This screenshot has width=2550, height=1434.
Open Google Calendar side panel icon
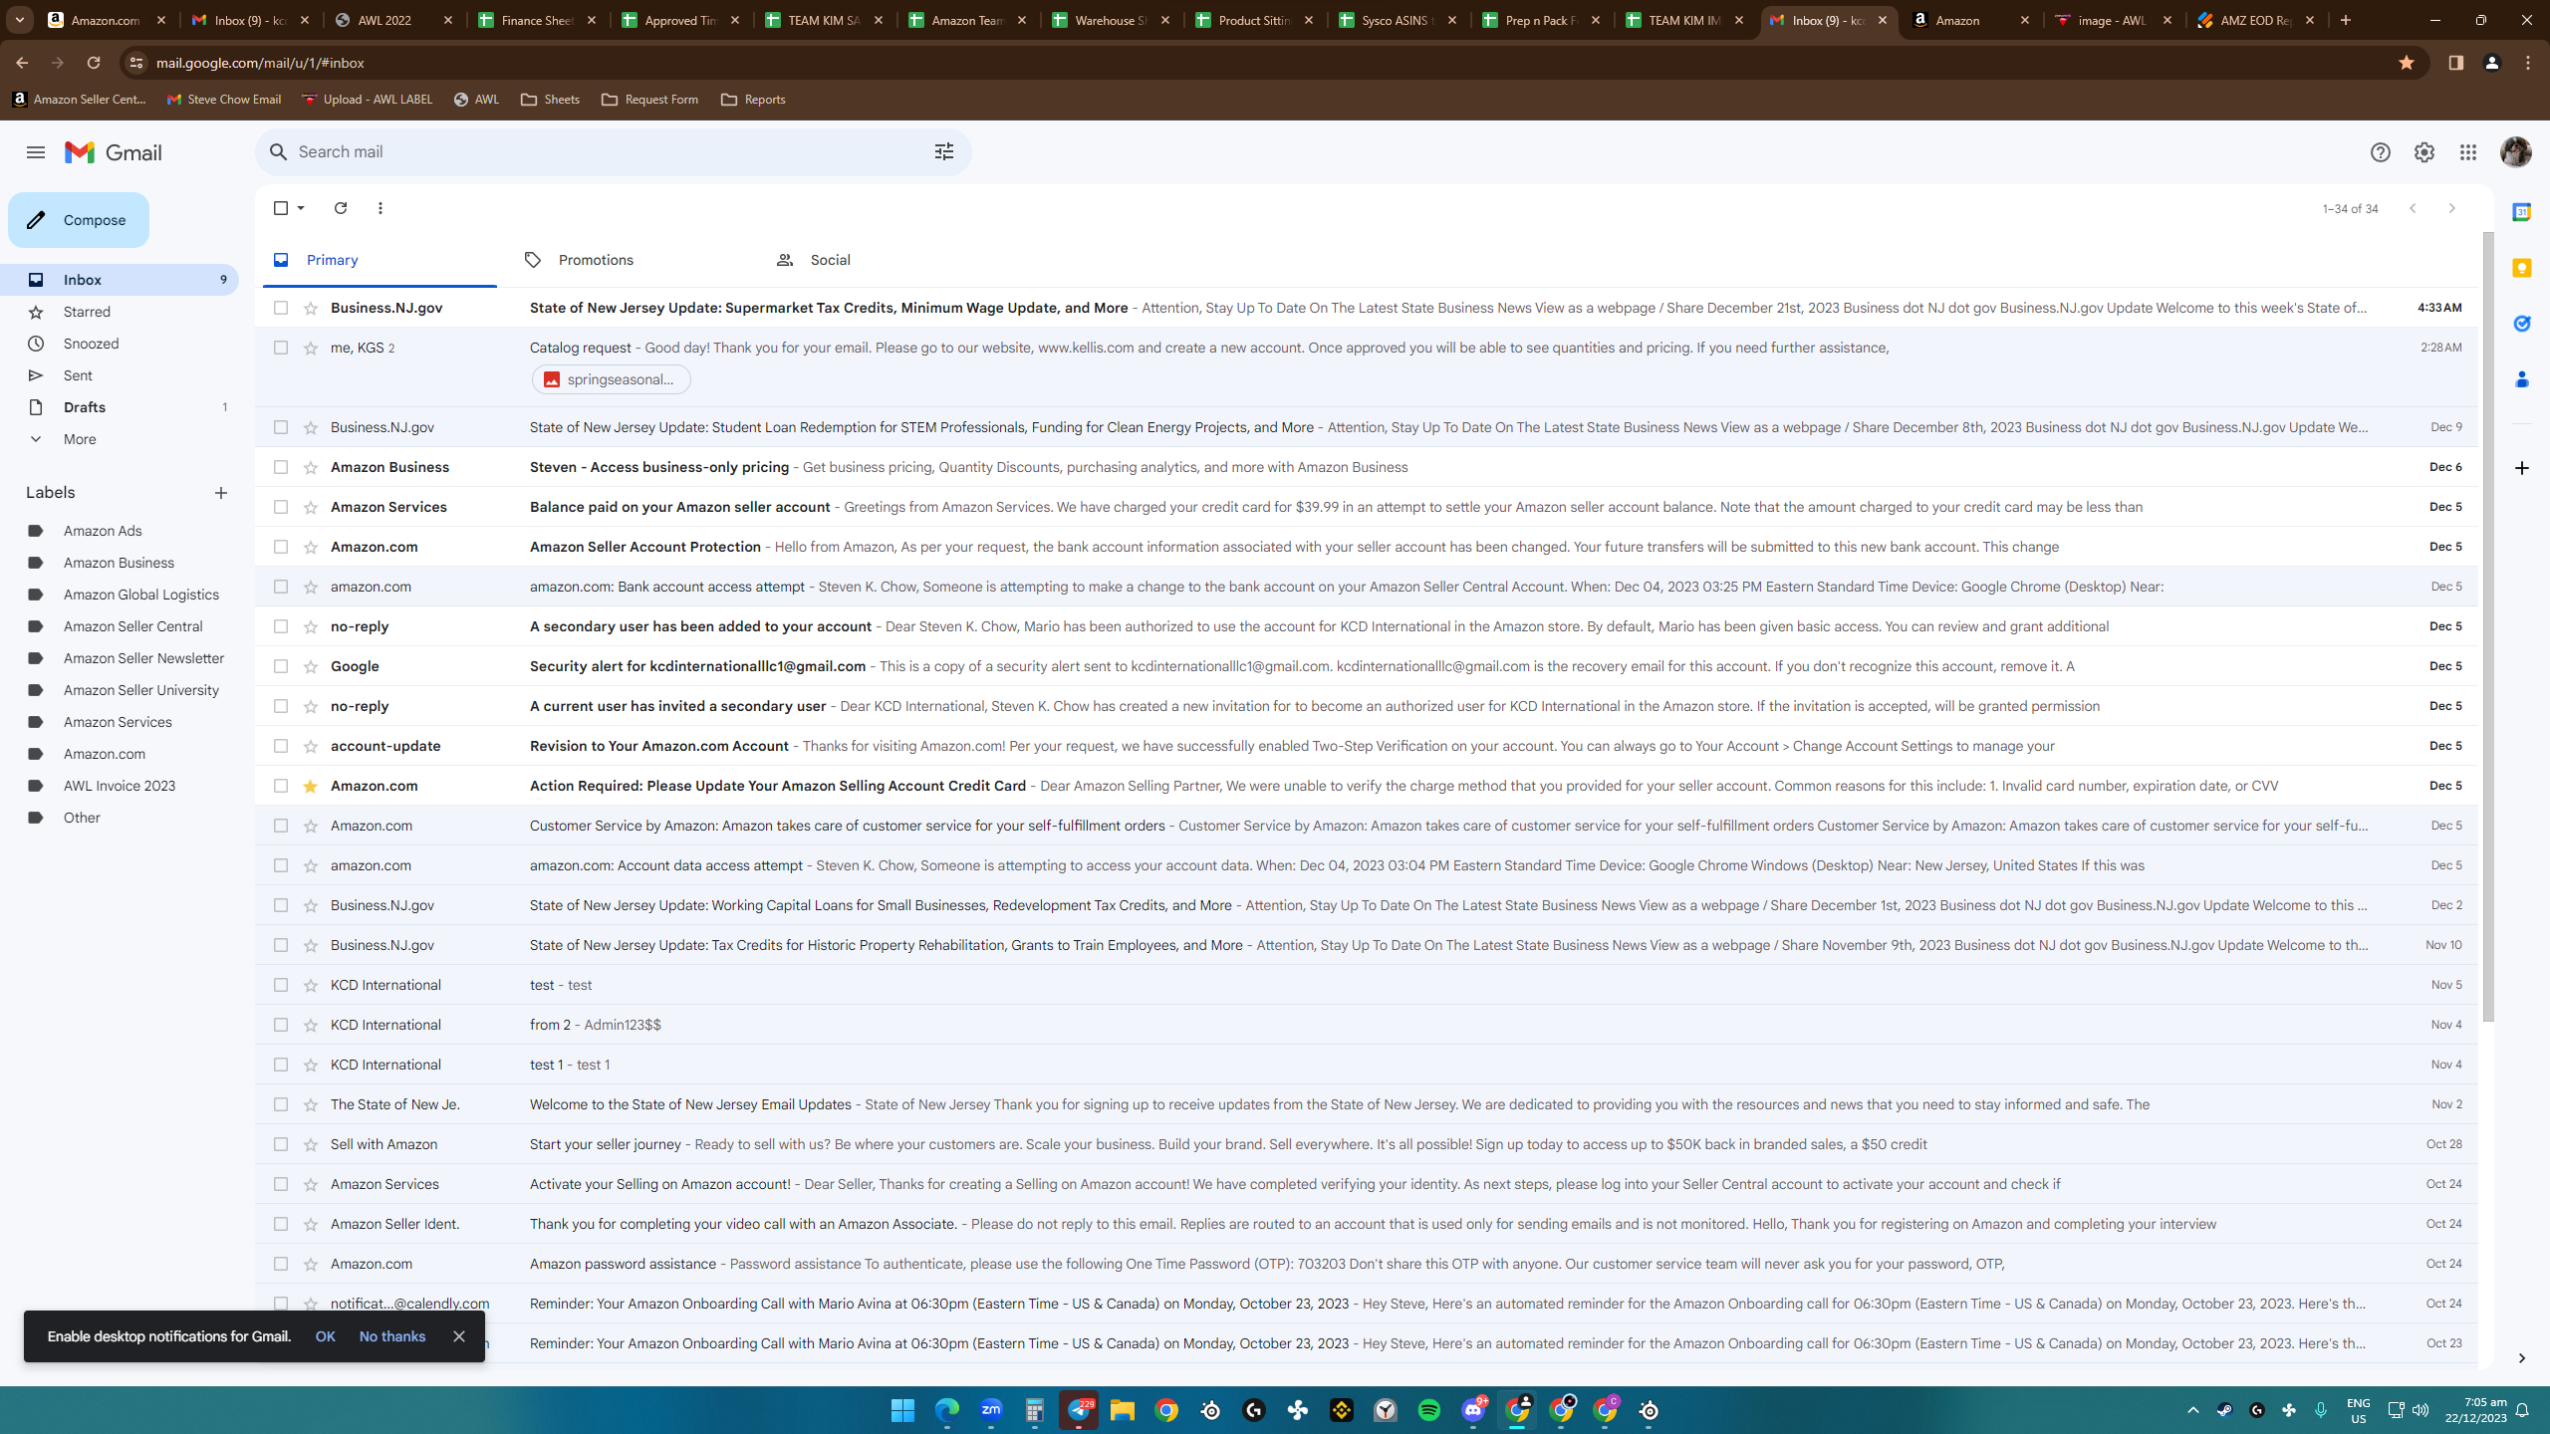2521,212
